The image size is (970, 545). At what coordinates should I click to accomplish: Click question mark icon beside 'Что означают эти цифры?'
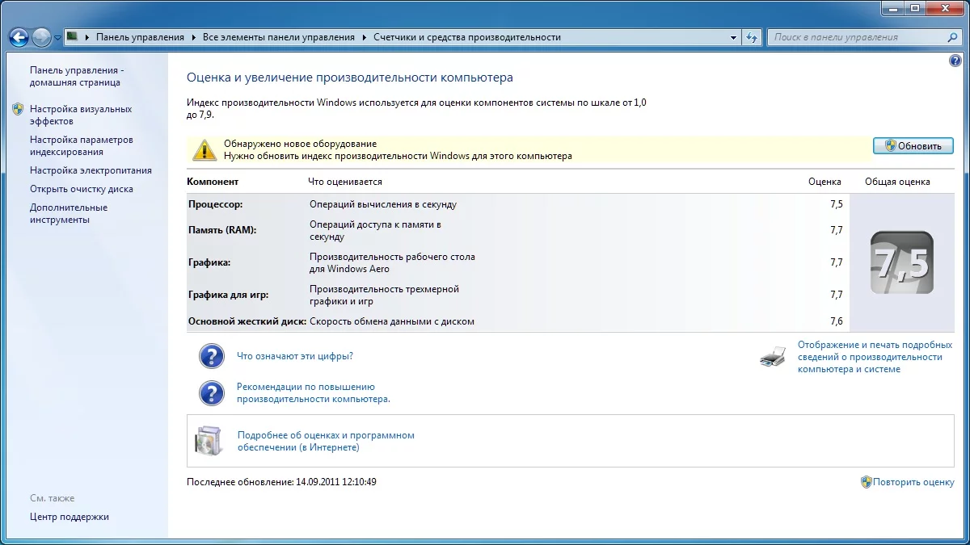pyautogui.click(x=211, y=356)
